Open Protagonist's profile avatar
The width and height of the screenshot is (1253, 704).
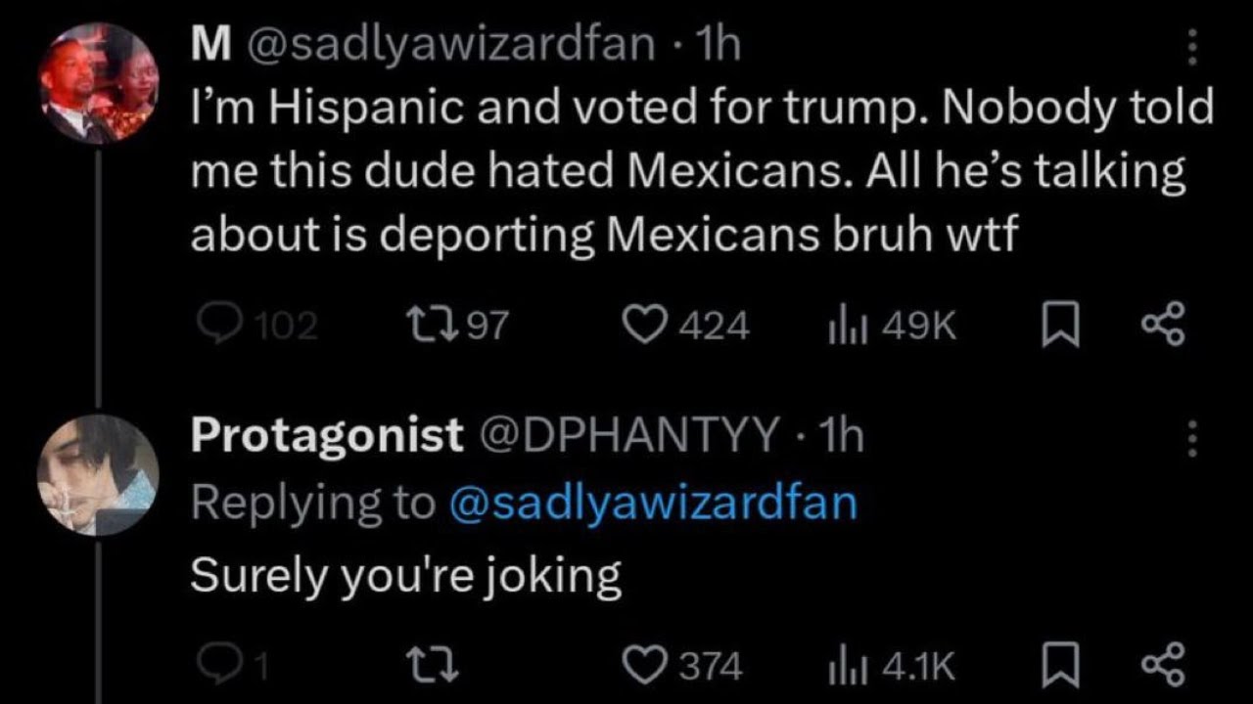coord(98,475)
